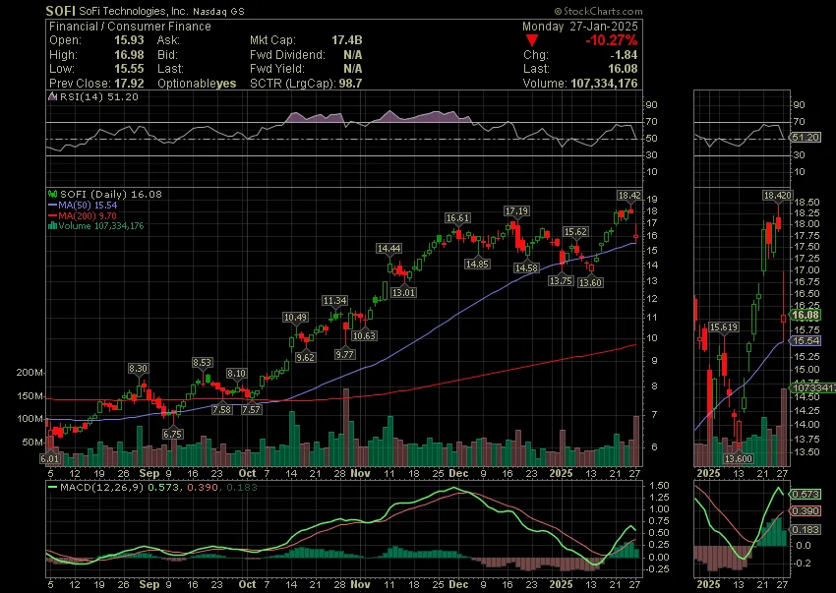Click the SOFI (Daily) 16.08 legend label
Image resolution: width=836 pixels, height=593 pixels.
pos(111,194)
